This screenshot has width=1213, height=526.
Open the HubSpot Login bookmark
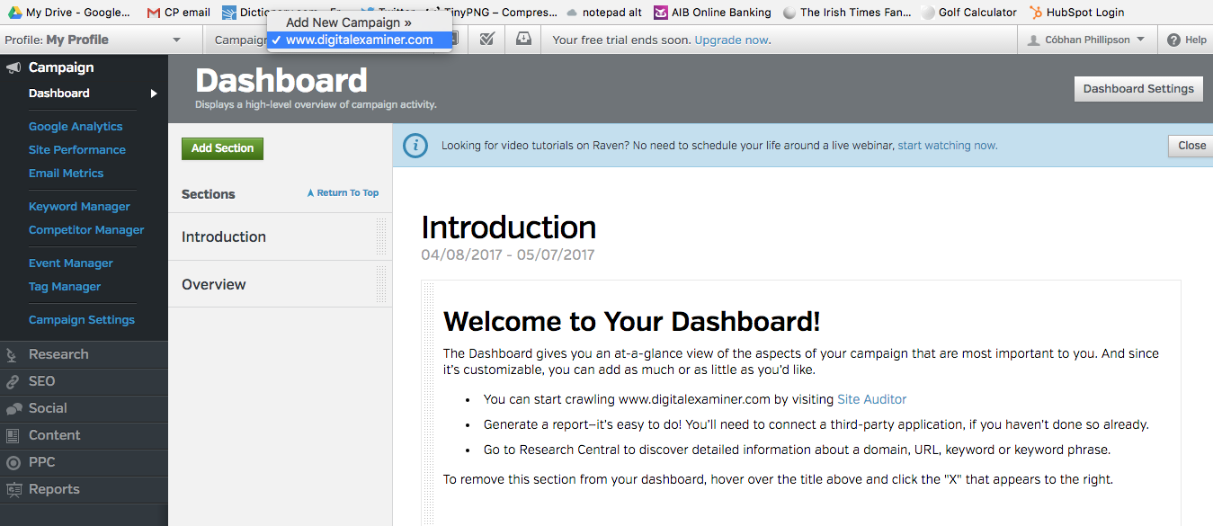(x=1076, y=13)
